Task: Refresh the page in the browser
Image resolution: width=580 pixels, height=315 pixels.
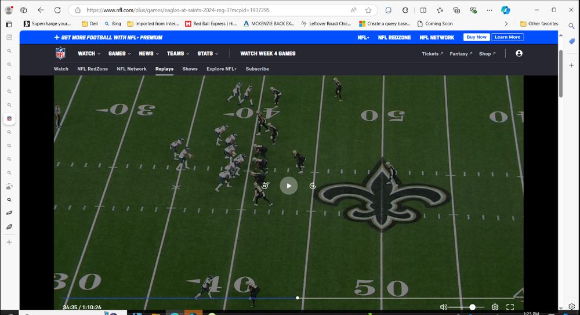Action: tap(57, 10)
